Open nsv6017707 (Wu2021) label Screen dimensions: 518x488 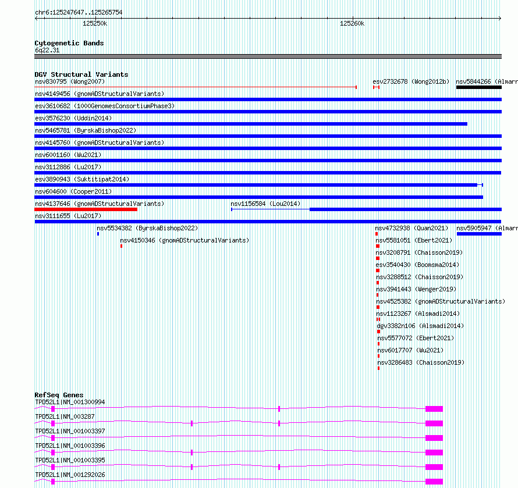coord(410,350)
